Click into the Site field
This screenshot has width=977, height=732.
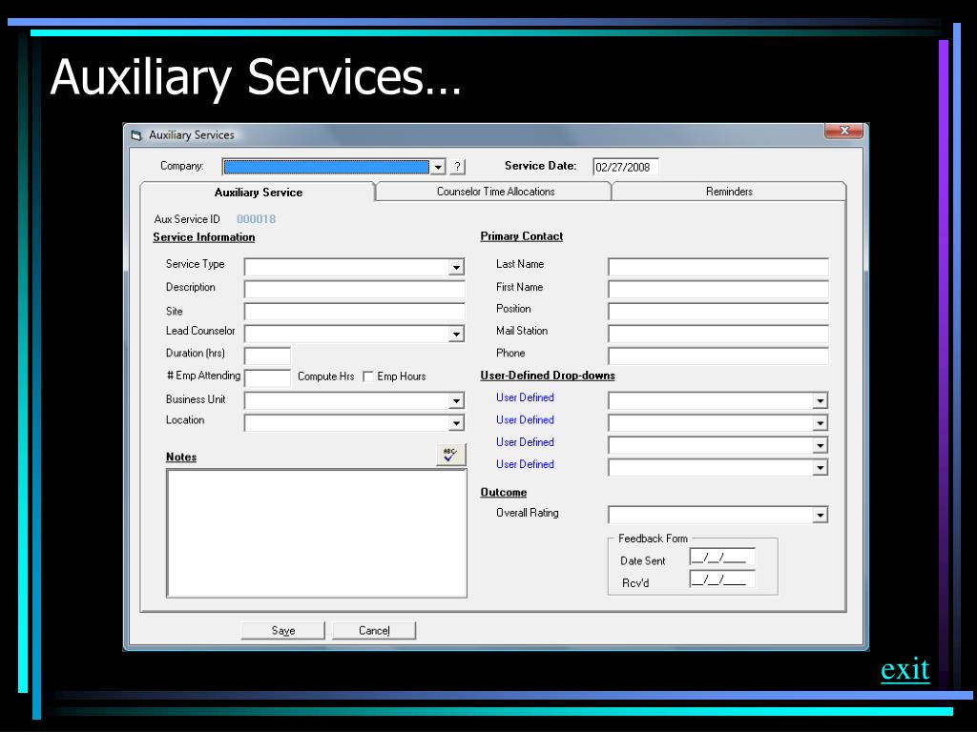click(355, 312)
